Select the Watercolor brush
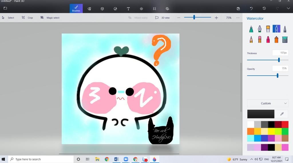The image size is (293, 163). [276, 29]
